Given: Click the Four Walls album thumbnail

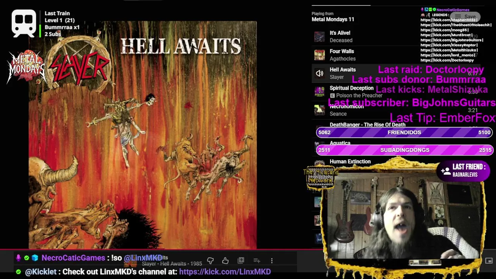Looking at the screenshot, I should tap(319, 55).
